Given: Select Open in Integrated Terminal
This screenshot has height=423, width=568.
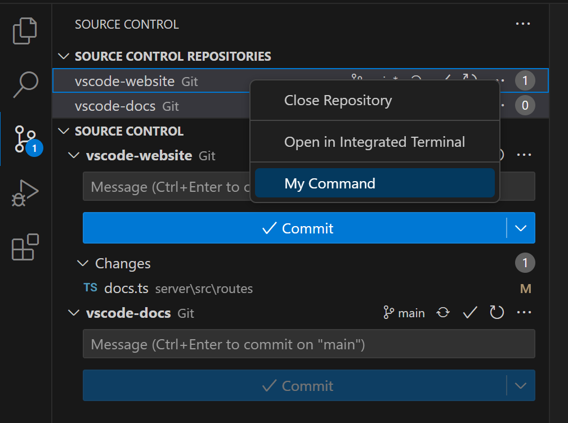Looking at the screenshot, I should pyautogui.click(x=375, y=142).
